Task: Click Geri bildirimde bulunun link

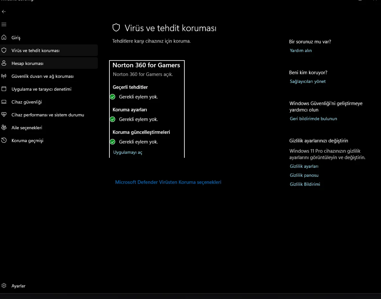Action: 313,119
